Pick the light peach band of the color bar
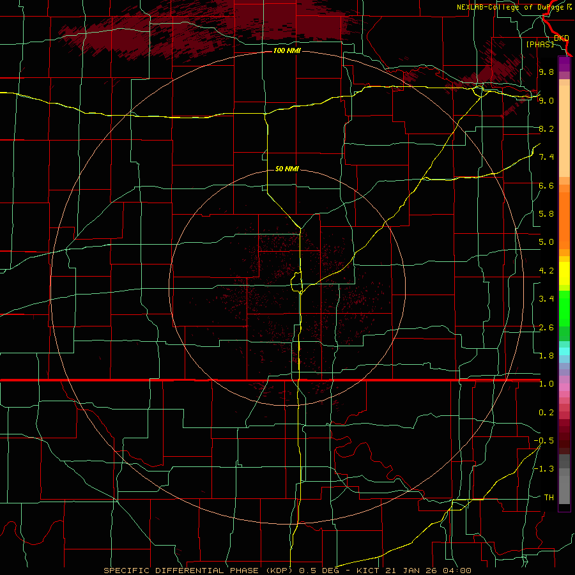Viewport: 575px width, 575px height. [564, 132]
